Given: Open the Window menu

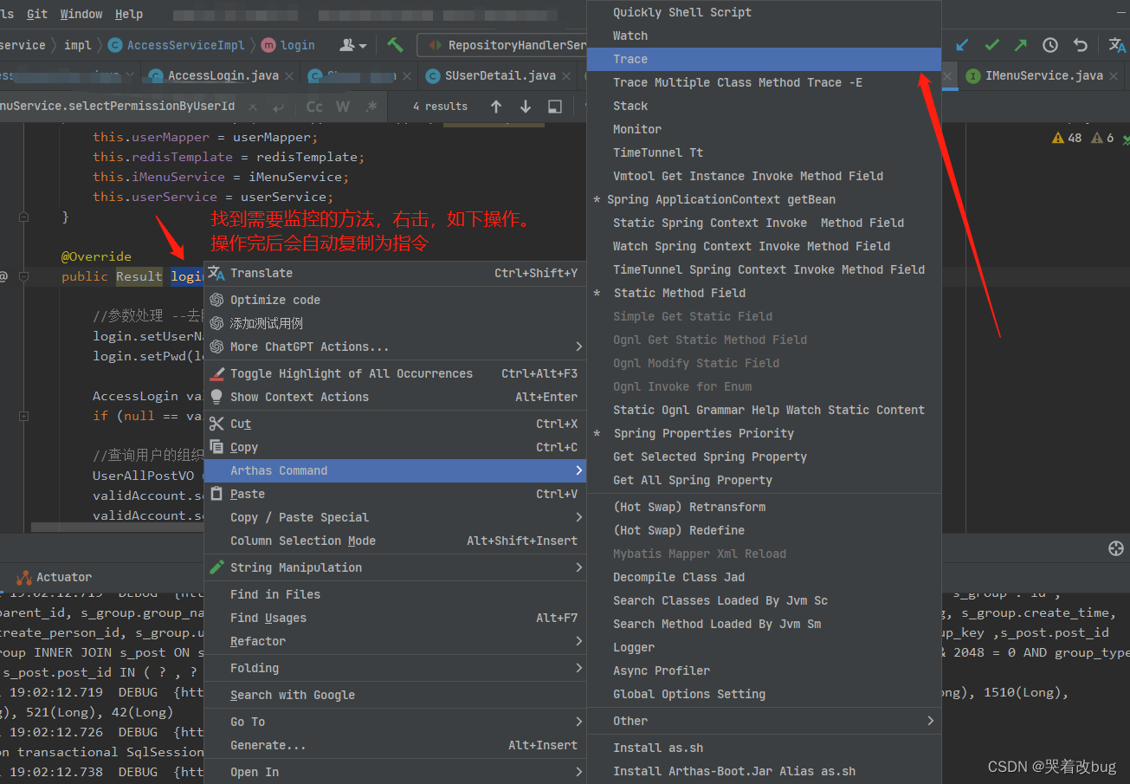Looking at the screenshot, I should 81,14.
